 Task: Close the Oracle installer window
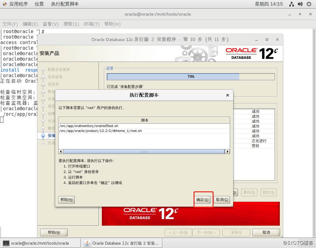277,39
